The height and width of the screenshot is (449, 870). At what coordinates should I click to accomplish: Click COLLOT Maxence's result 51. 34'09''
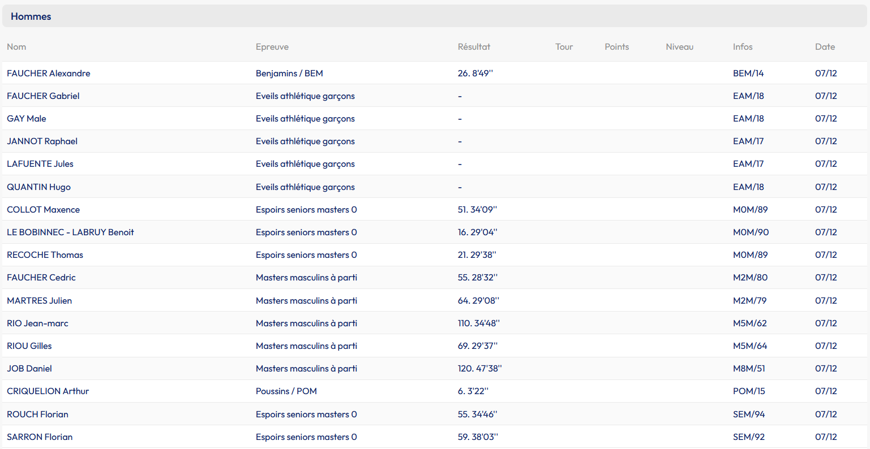tap(477, 210)
